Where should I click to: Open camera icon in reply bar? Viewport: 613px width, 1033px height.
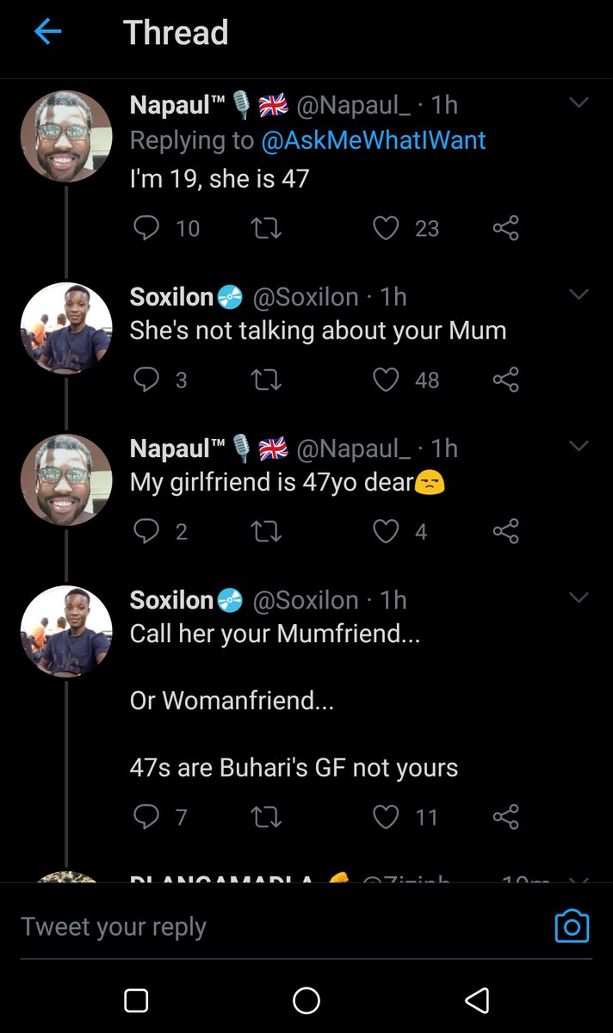(x=572, y=926)
